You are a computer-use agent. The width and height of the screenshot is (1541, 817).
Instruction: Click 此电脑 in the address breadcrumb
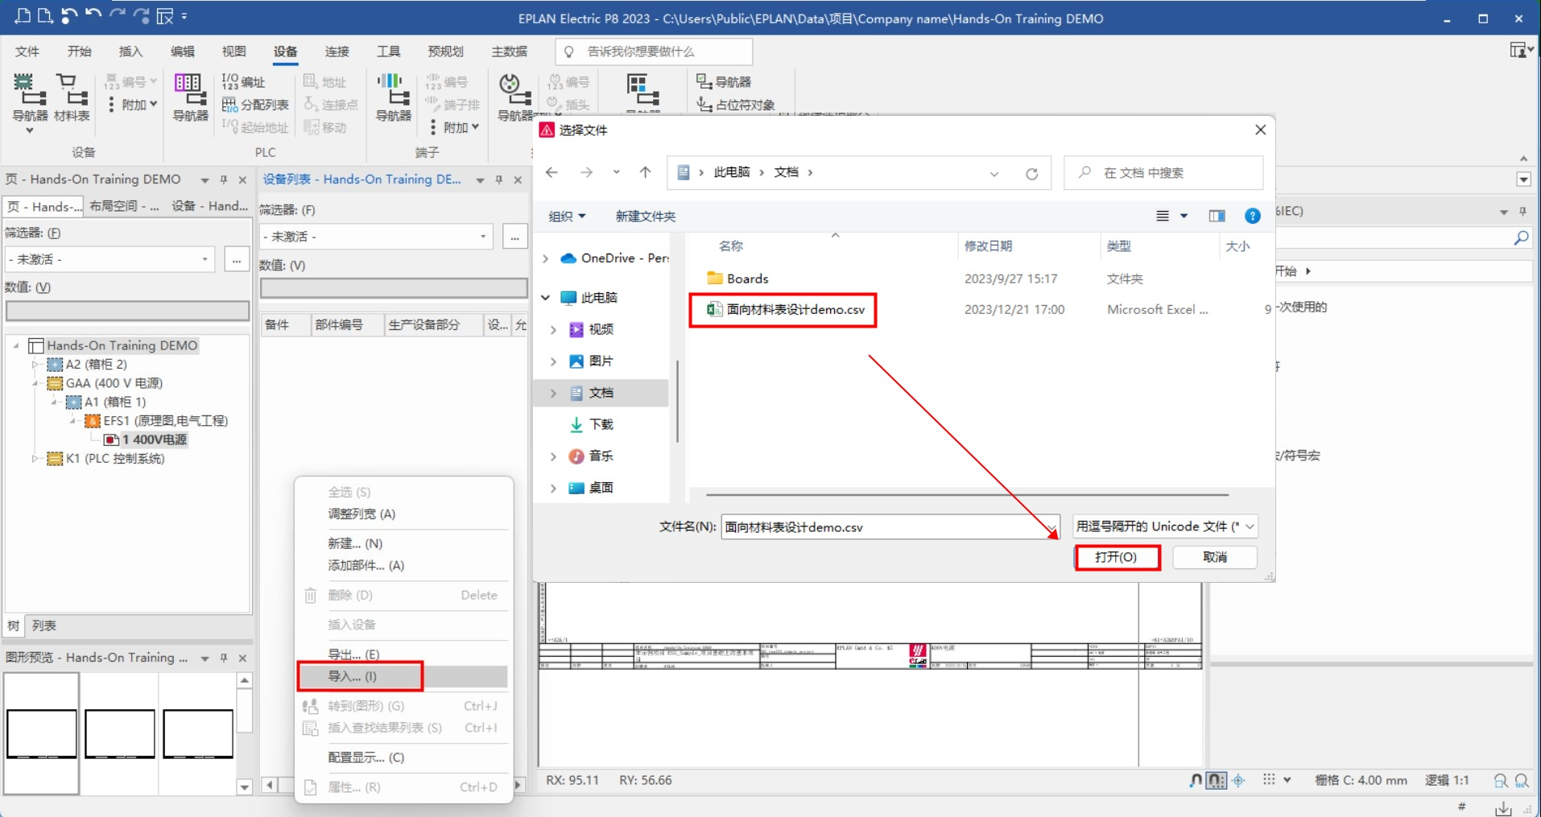point(732,172)
